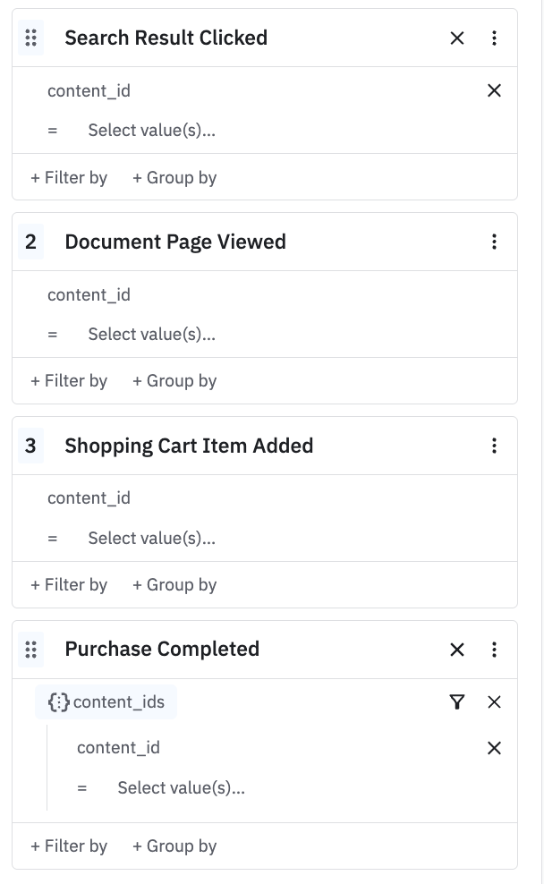Open kebab menu for Shopping Cart Item Added
This screenshot has height=884, width=544.
(494, 446)
